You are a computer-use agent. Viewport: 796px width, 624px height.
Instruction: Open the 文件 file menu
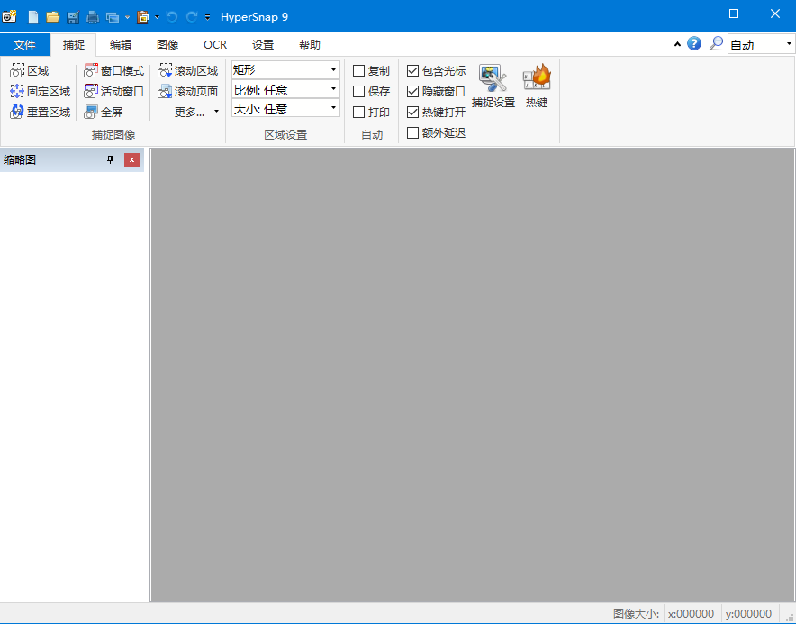click(24, 45)
